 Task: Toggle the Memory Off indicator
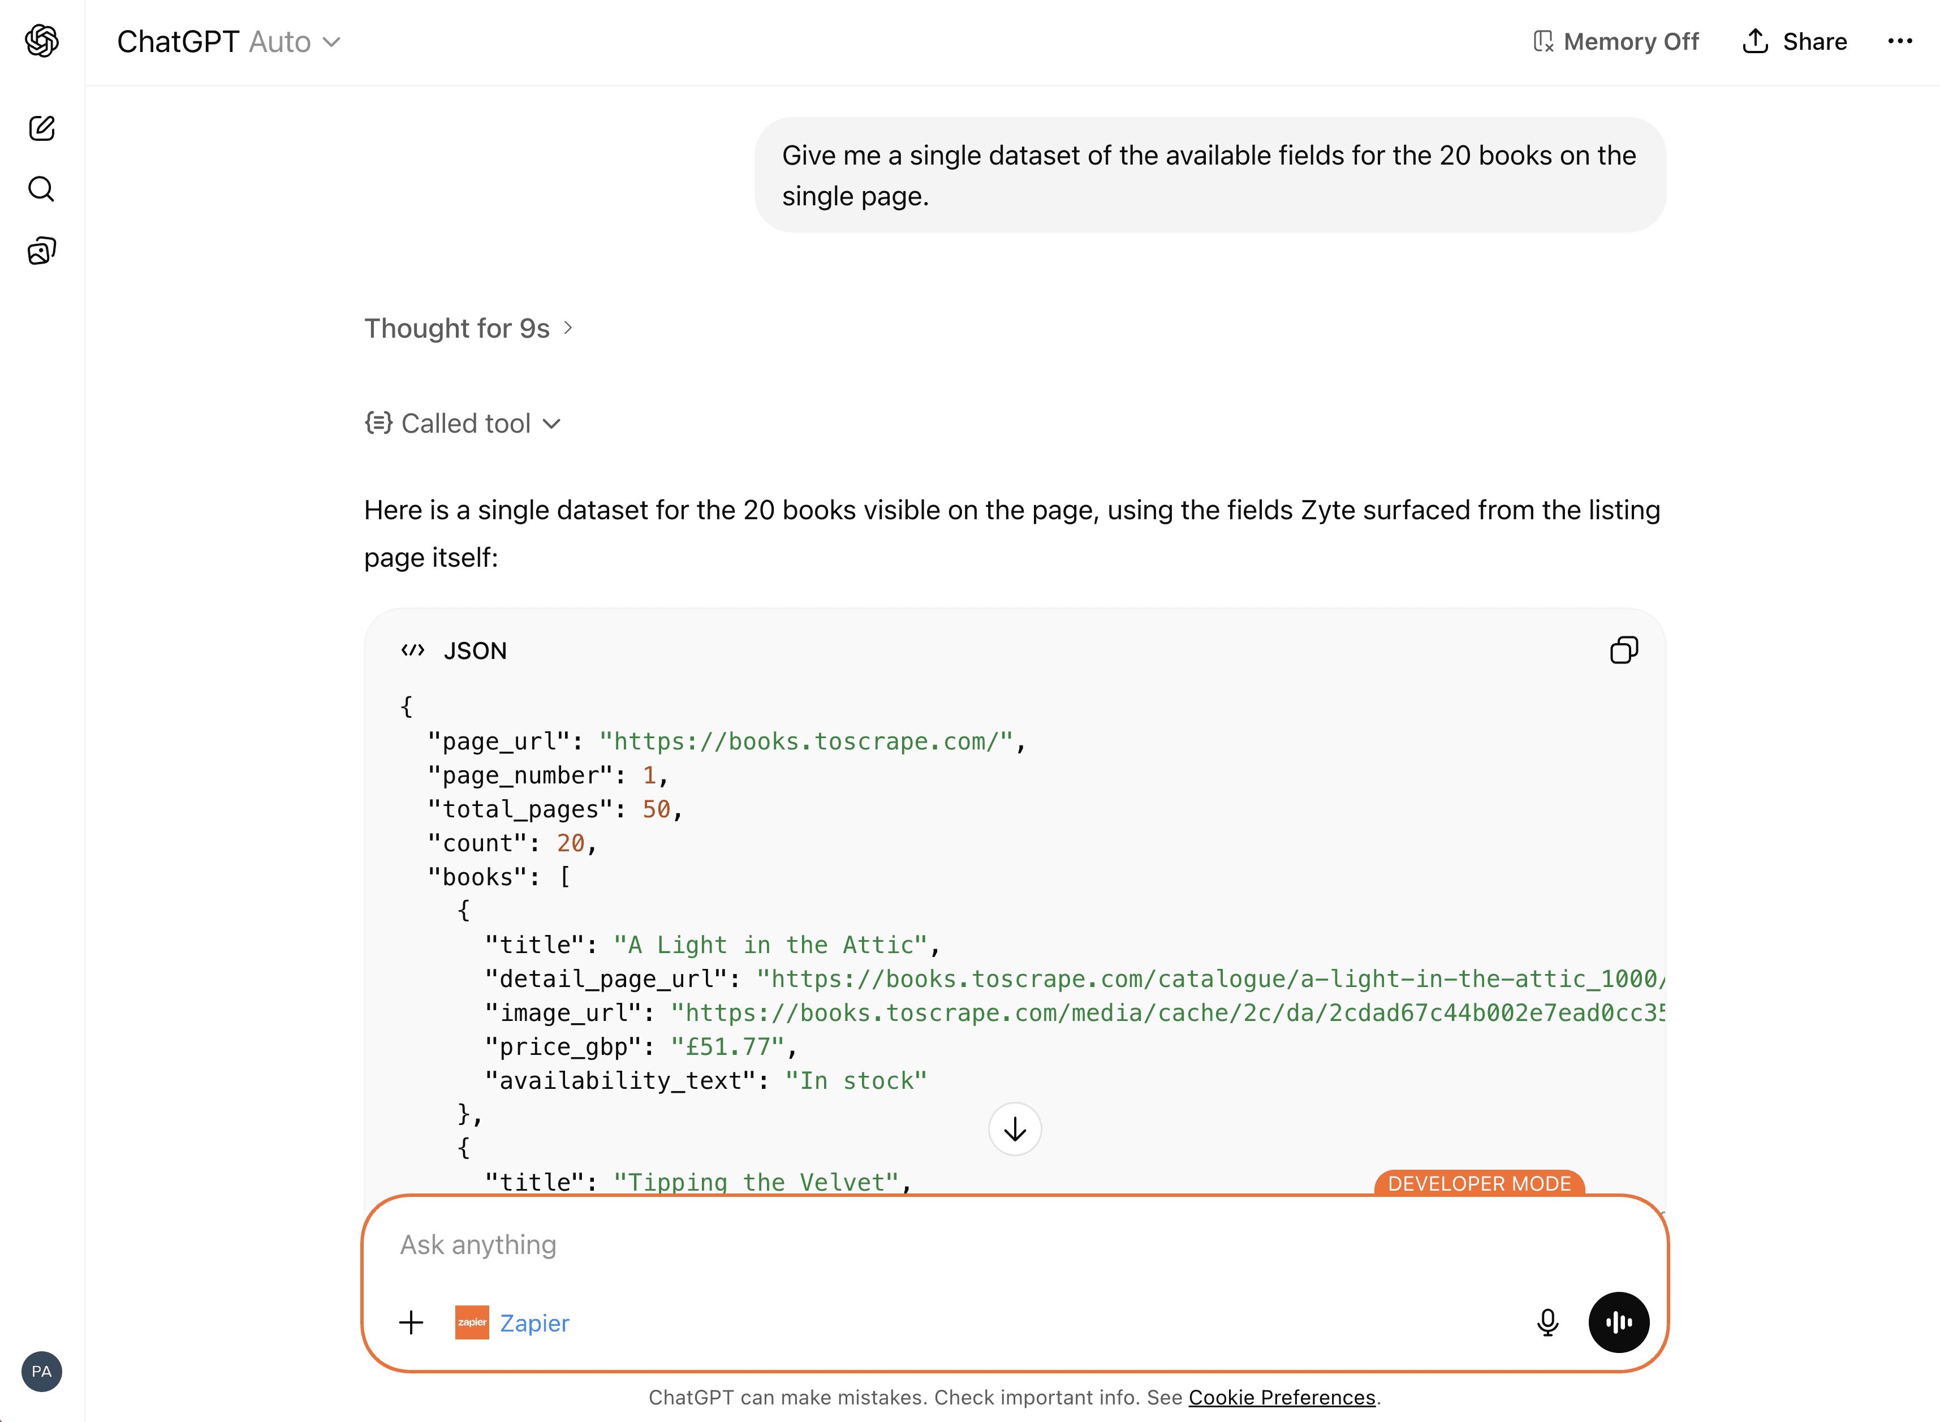coord(1615,41)
